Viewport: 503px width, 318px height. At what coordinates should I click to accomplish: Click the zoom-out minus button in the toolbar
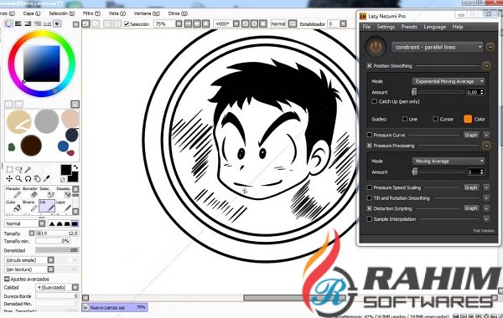[188, 23]
